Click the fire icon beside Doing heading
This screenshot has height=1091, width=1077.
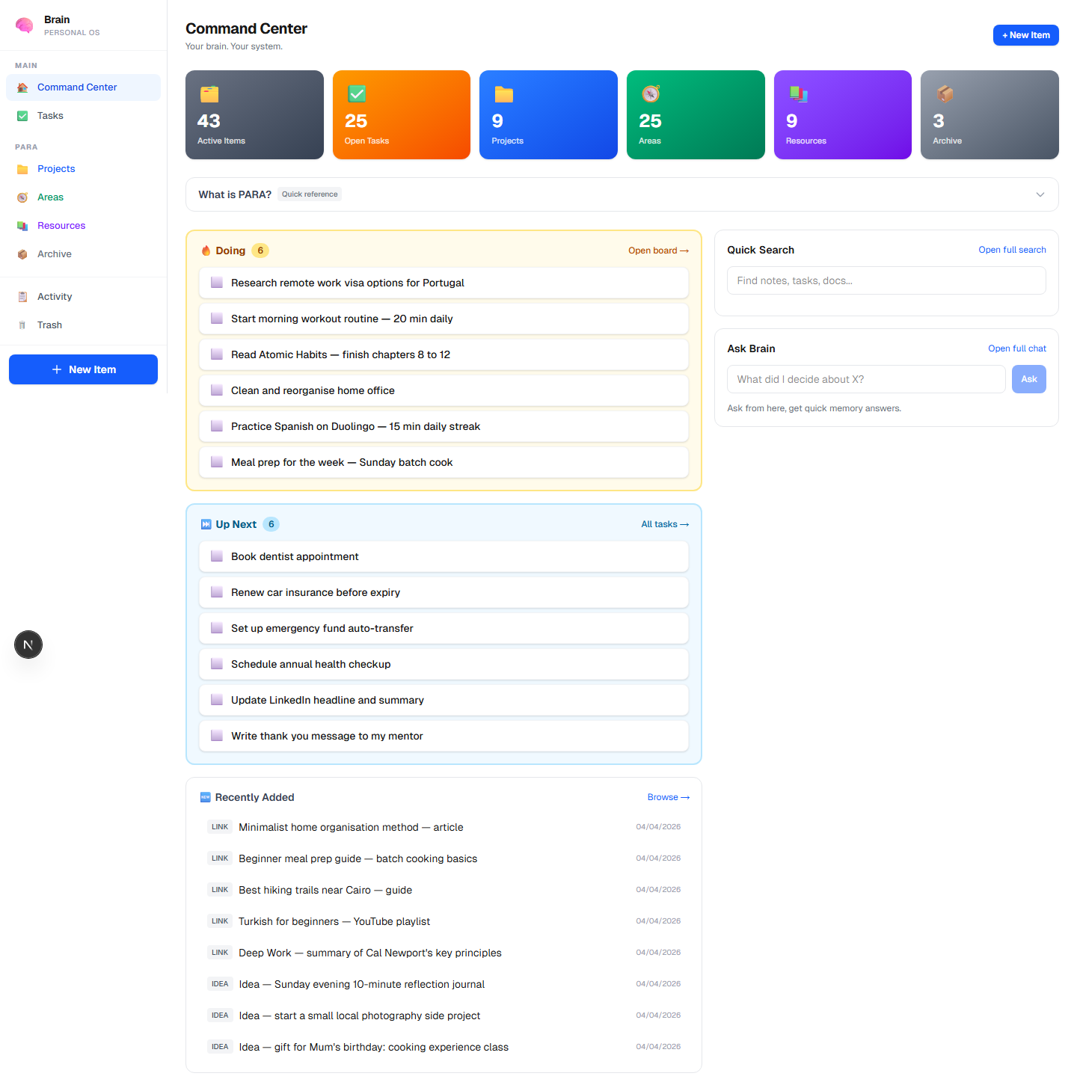click(206, 250)
